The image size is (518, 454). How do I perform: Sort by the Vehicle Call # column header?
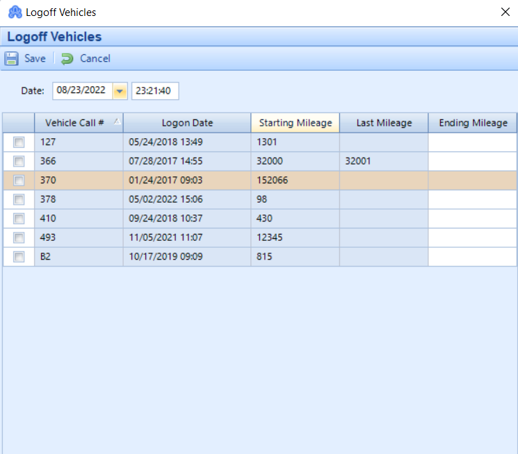tap(79, 123)
